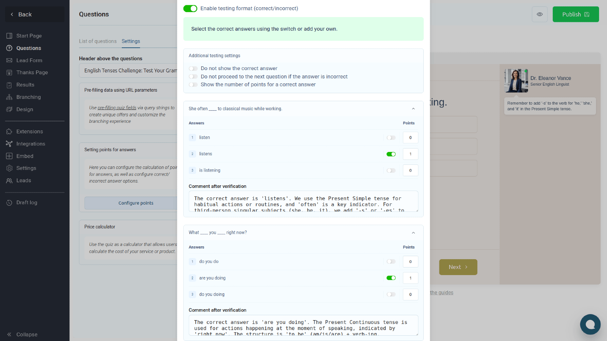Open the Lead Form panel
Screen dimensions: 607x341
(x=28, y=60)
